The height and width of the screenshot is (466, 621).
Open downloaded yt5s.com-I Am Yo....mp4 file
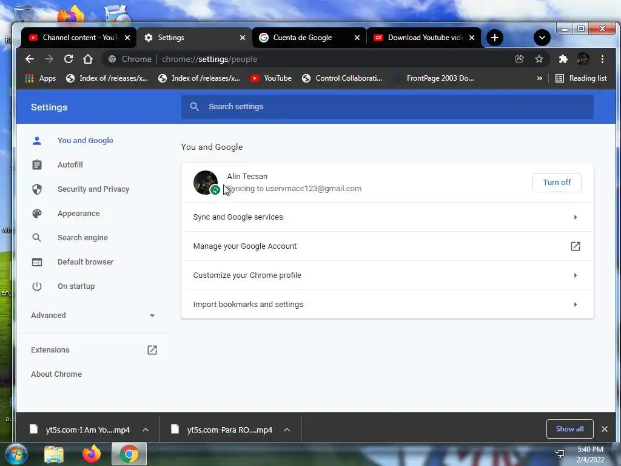[81, 430]
